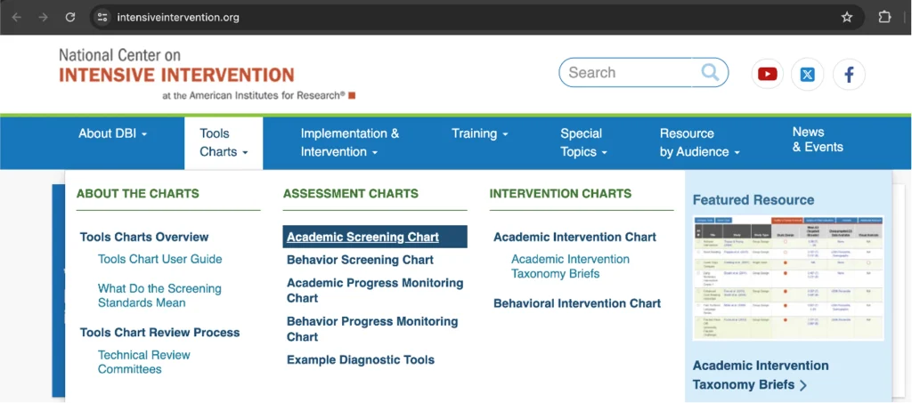
Task: Expand the Resource by Audience dropdown
Action: point(700,142)
